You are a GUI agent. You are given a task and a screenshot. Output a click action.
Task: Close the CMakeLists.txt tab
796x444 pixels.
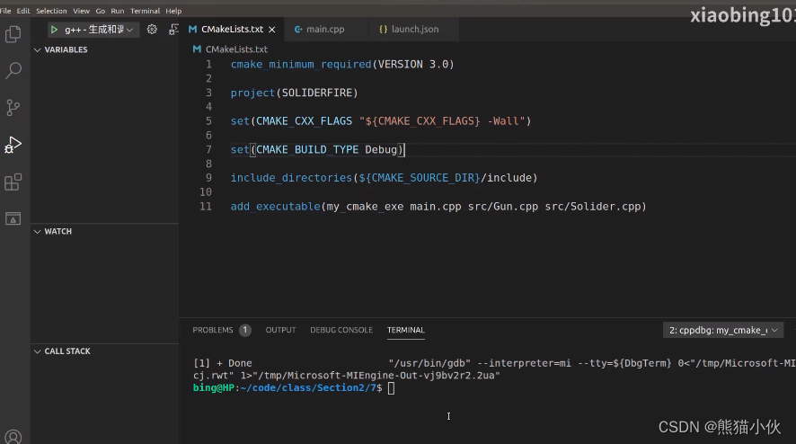point(272,30)
